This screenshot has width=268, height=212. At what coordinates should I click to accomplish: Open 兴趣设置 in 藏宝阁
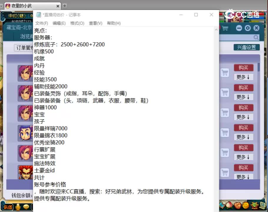pyautogui.click(x=247, y=47)
